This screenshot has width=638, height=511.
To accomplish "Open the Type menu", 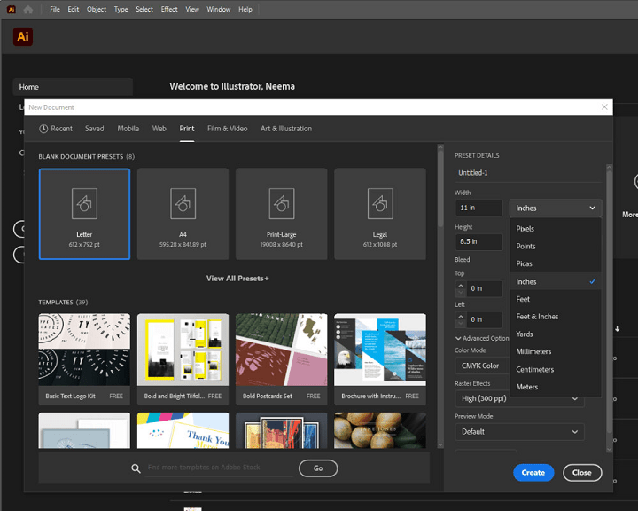I will 121,9.
